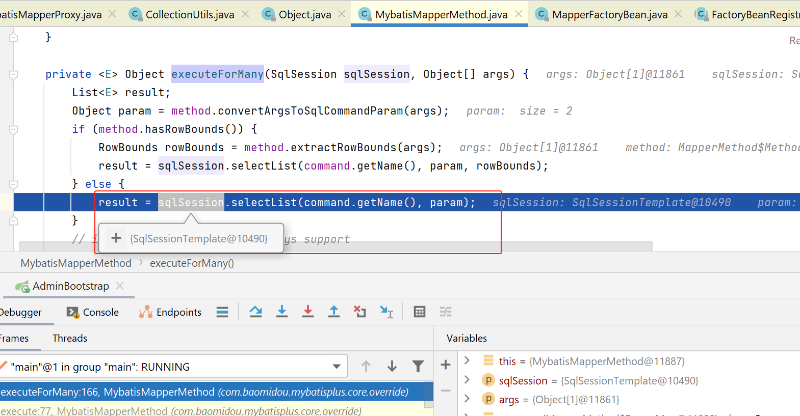Expand the SqlSessionTemplate tooltip with plus button
The image size is (800, 416).
pyautogui.click(x=116, y=238)
